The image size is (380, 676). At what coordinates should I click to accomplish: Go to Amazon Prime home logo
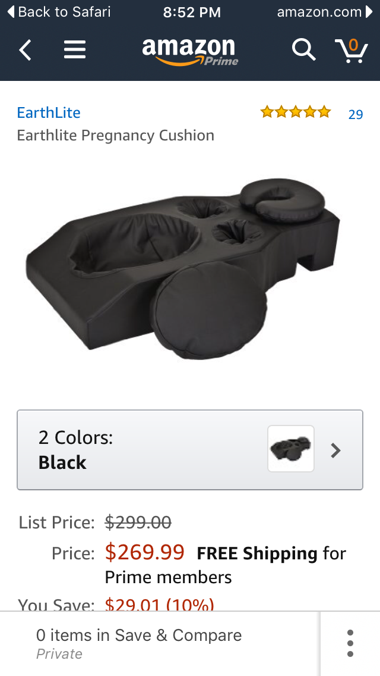[190, 52]
